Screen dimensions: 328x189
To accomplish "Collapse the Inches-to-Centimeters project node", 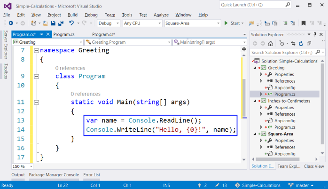I will pyautogui.click(x=255, y=101).
